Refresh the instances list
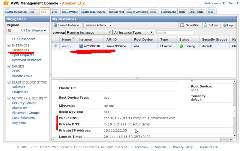This screenshot has height=151, width=240. (x=211, y=25)
